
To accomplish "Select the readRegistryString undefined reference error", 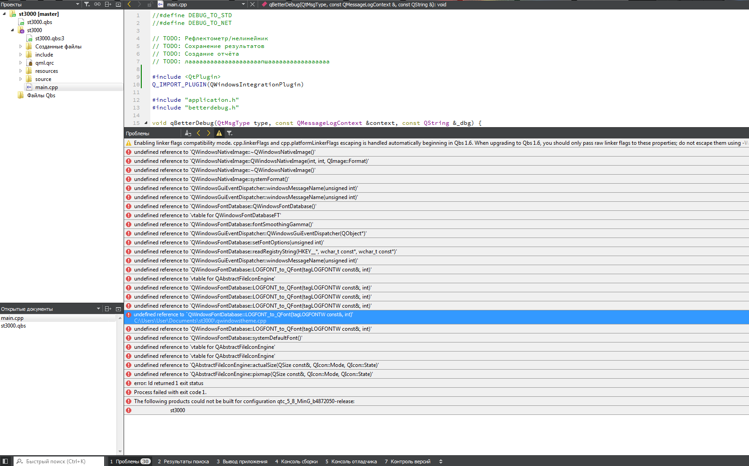I will (437, 252).
